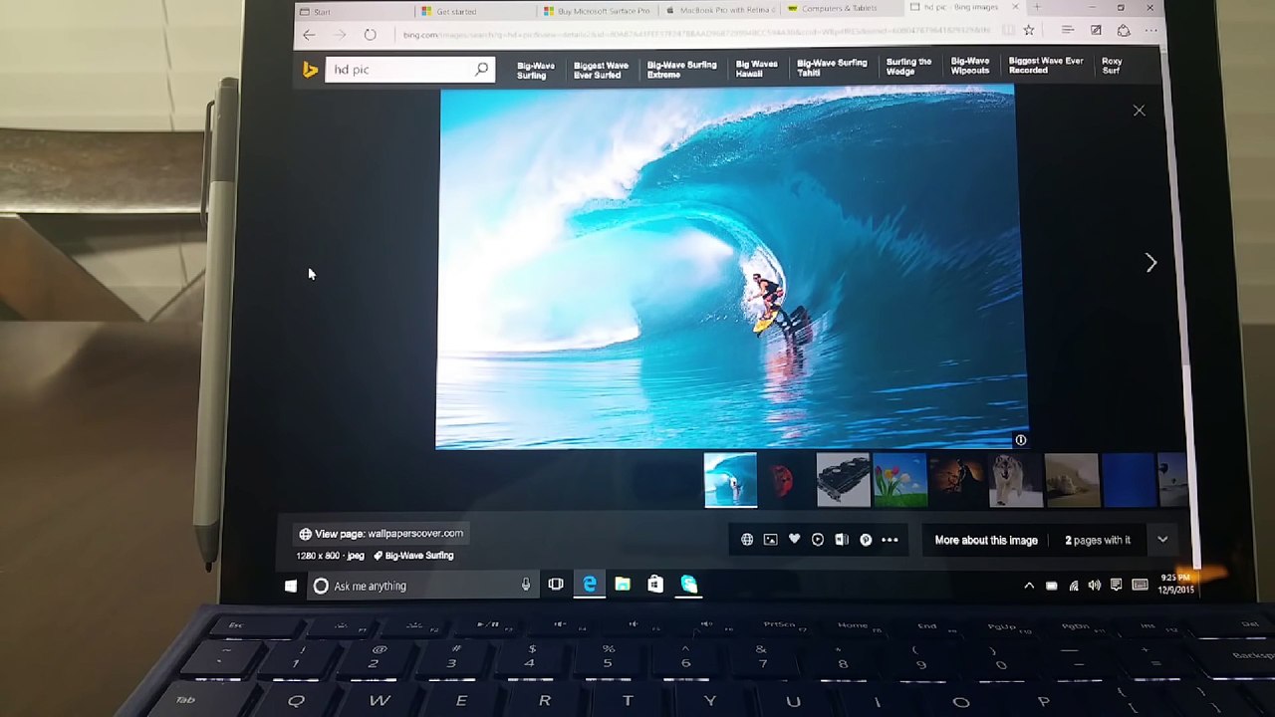
Task: Select Roxy Surf suggestion
Action: click(1112, 65)
